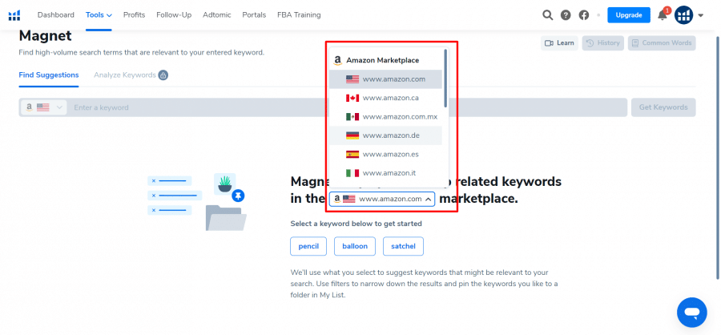Open the blue chat support bubble

click(x=691, y=313)
